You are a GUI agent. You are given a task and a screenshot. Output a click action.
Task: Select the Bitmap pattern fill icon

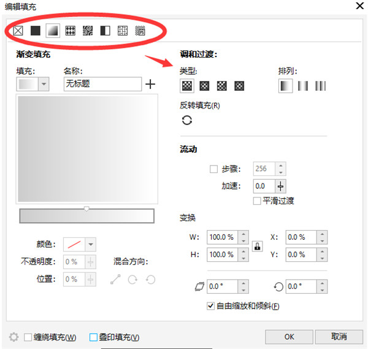coord(88,31)
